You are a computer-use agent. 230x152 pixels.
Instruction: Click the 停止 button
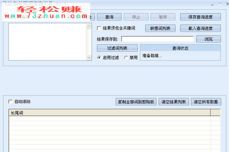click(x=136, y=17)
